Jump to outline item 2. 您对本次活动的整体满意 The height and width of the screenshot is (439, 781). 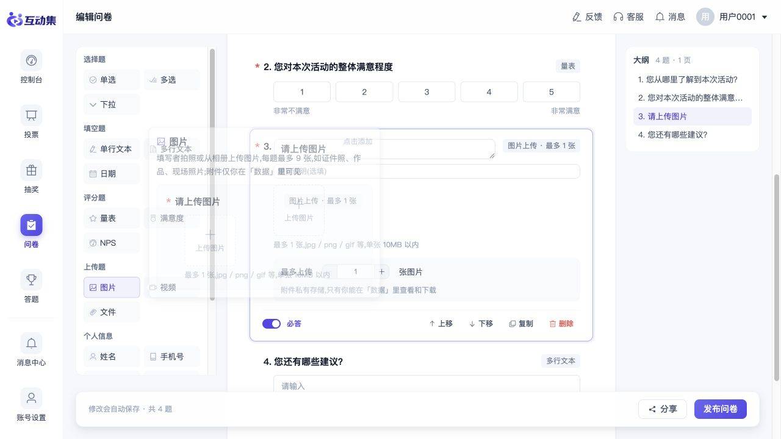point(693,98)
